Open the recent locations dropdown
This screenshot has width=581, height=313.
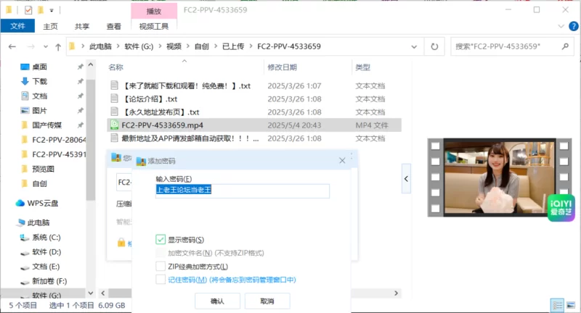(x=46, y=46)
